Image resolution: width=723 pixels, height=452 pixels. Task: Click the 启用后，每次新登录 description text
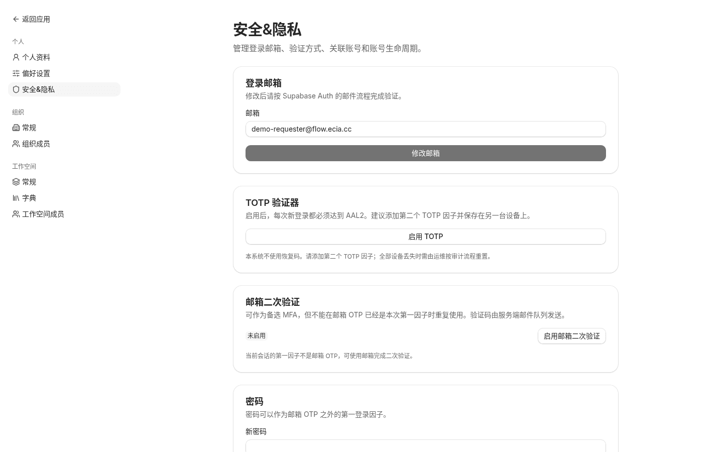tap(390, 215)
